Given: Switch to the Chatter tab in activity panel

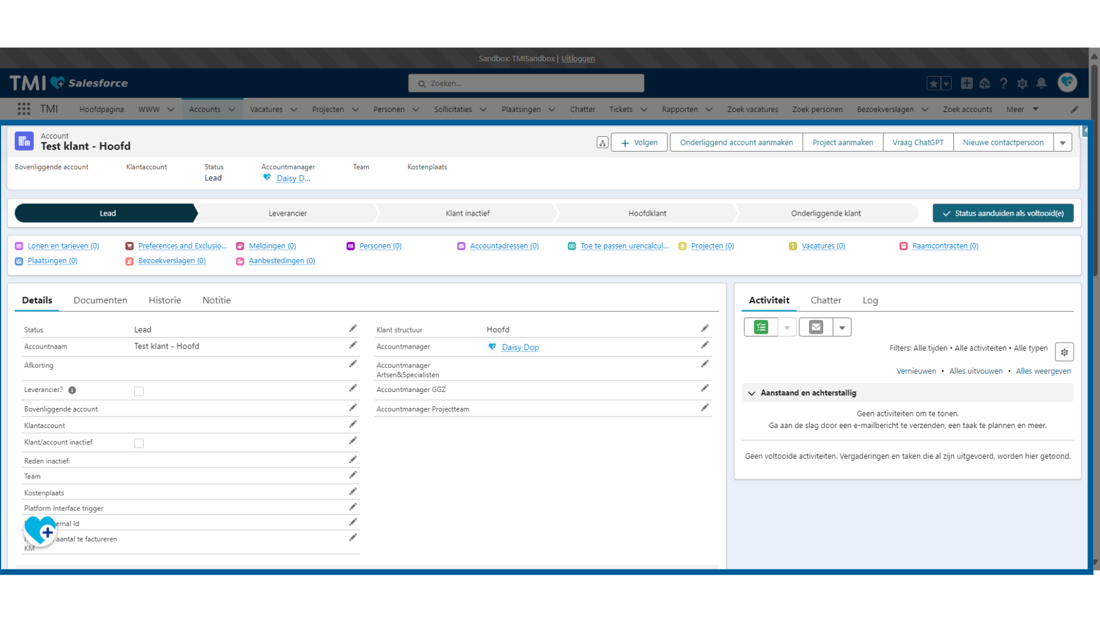Looking at the screenshot, I should [x=825, y=300].
